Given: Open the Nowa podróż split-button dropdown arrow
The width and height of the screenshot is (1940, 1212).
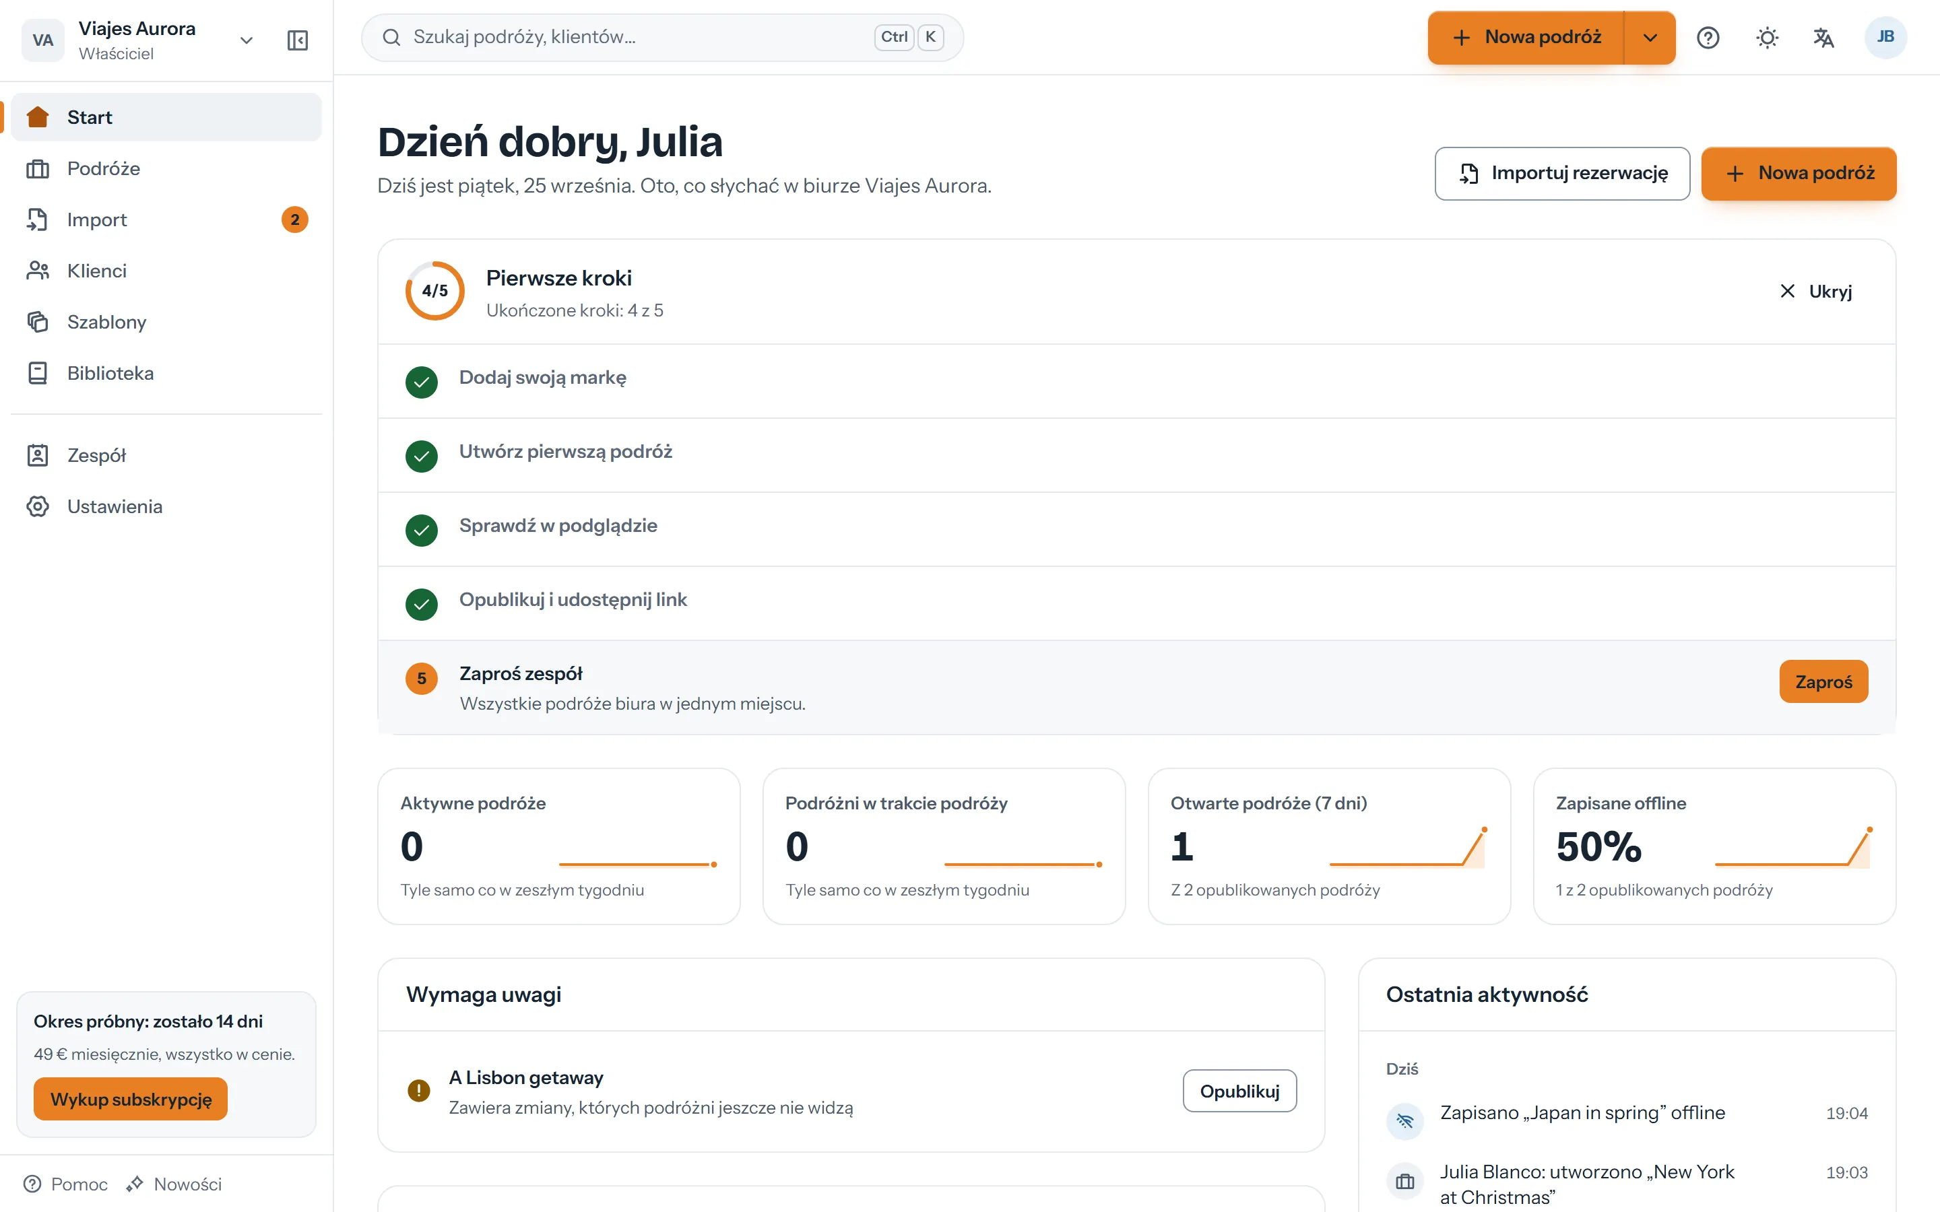Looking at the screenshot, I should click(1650, 38).
